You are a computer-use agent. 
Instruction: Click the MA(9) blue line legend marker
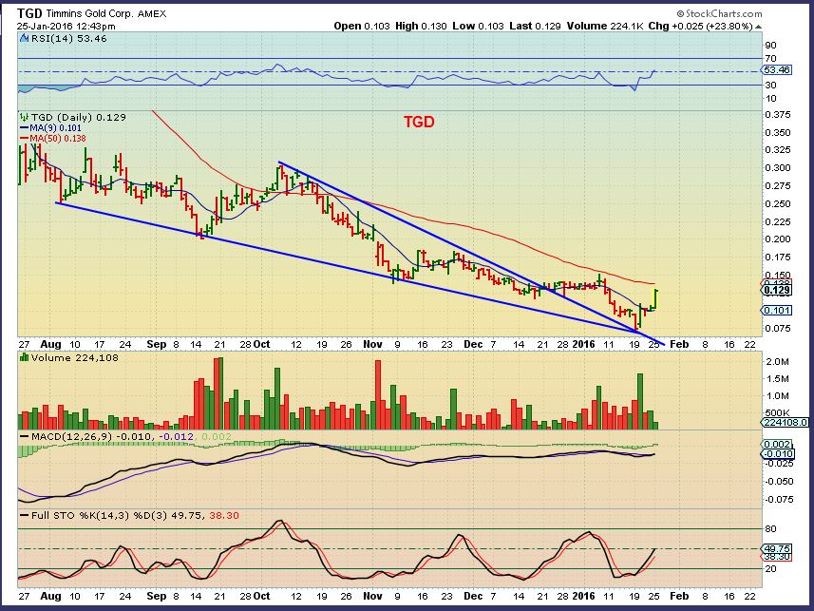[24, 128]
